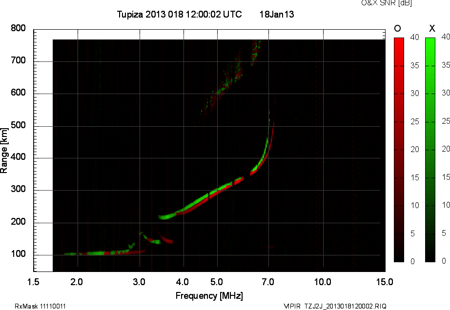Image resolution: width=450 pixels, height=310 pixels.
Task: Click the 3.0 frequency tick label
Action: click(x=139, y=282)
